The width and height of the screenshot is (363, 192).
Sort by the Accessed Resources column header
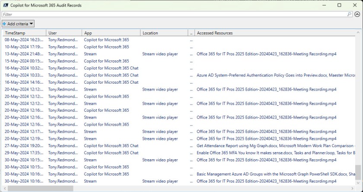pyautogui.click(x=274, y=33)
